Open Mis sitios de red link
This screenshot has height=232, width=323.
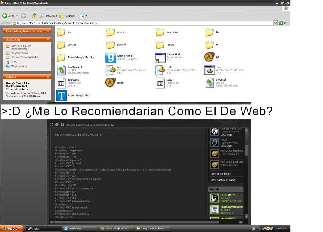coord(20,66)
